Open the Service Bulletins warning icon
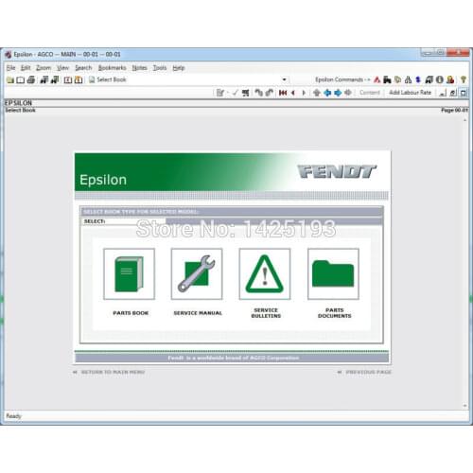473x473 pixels. click(x=265, y=273)
